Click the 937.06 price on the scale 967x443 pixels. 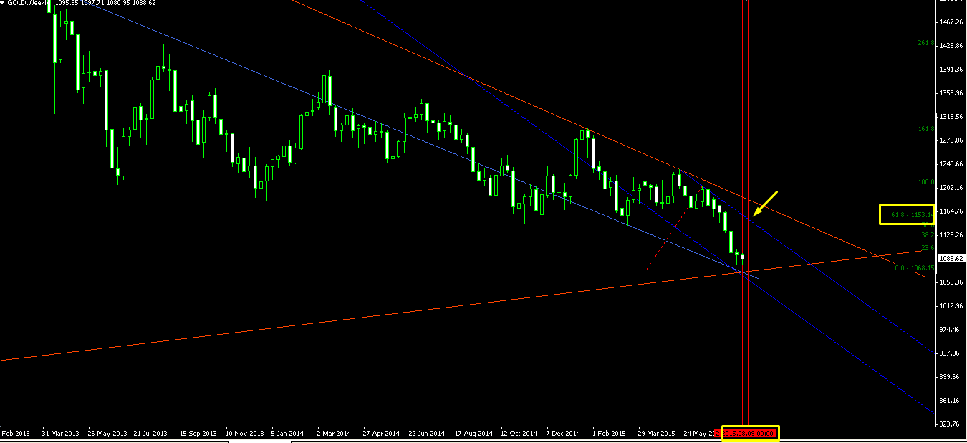tap(951, 353)
